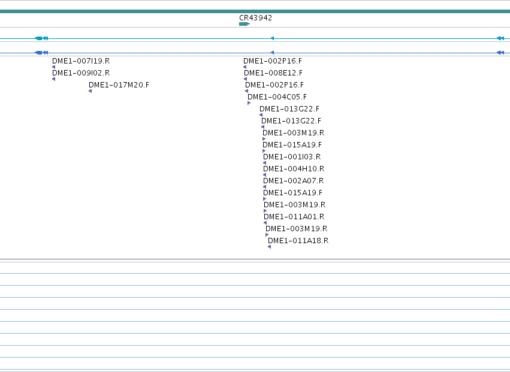510x372 pixels.
Task: Click the CR43942 gene label
Action: tap(256, 18)
